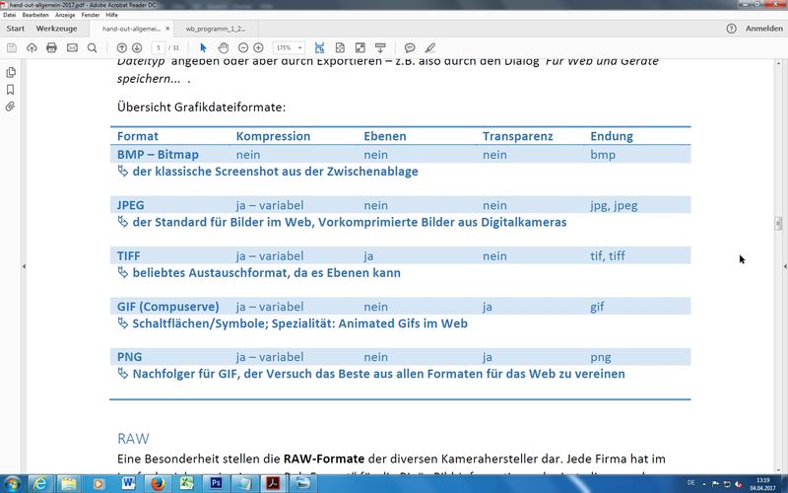The height and width of the screenshot is (493, 788).
Task: Click the page number input field
Action: tap(158, 47)
